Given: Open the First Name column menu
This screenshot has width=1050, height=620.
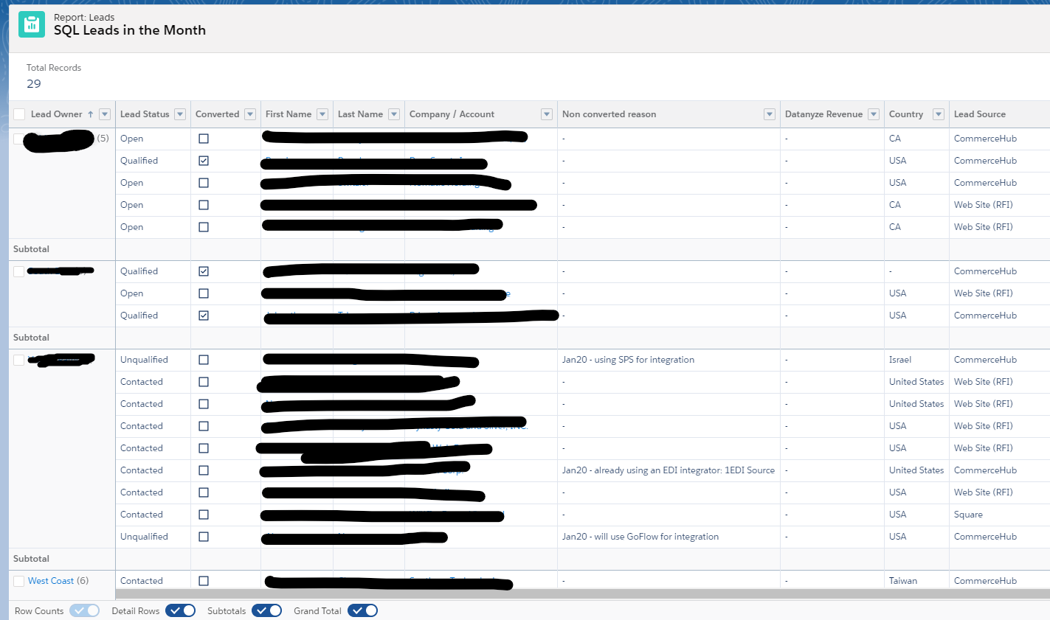Looking at the screenshot, I should [x=322, y=114].
